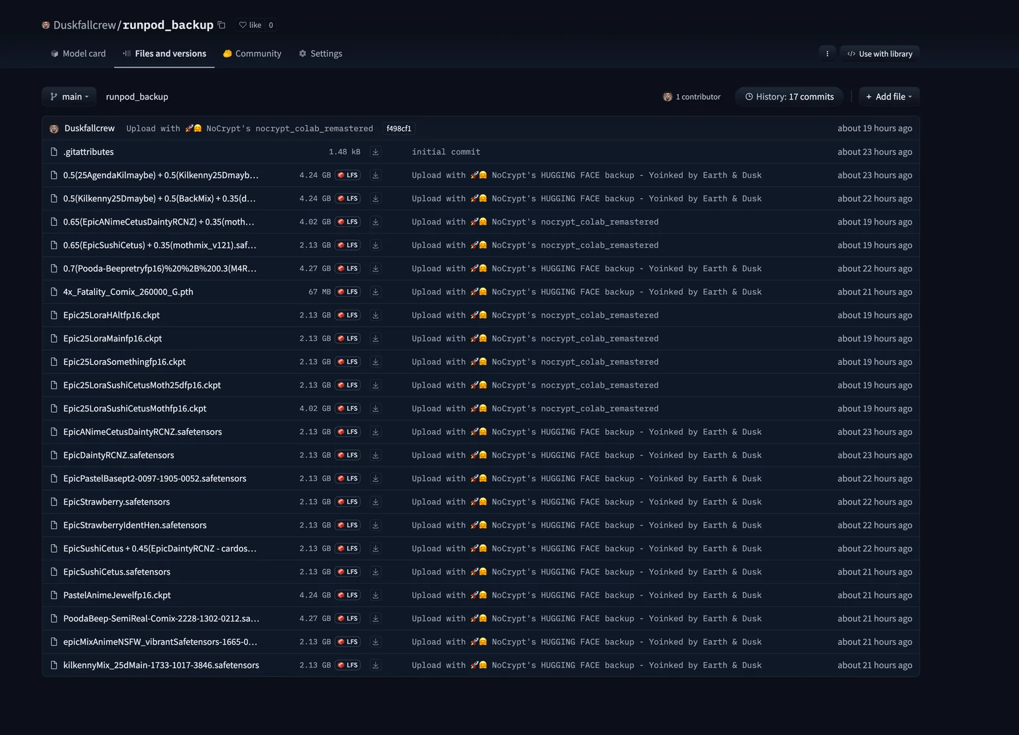Open the three-dot more options menu
Viewport: 1019px width, 735px height.
coord(827,54)
